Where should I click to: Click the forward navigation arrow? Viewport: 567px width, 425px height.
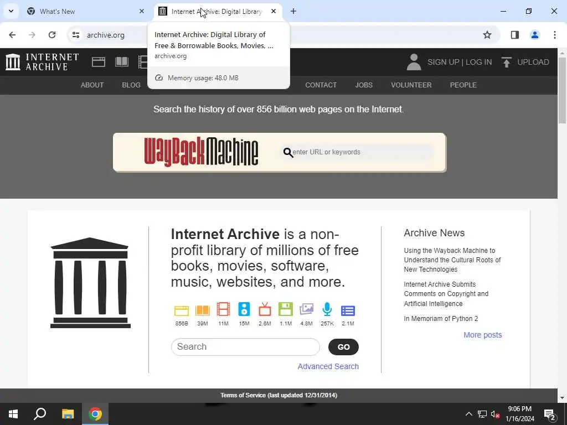(x=32, y=35)
